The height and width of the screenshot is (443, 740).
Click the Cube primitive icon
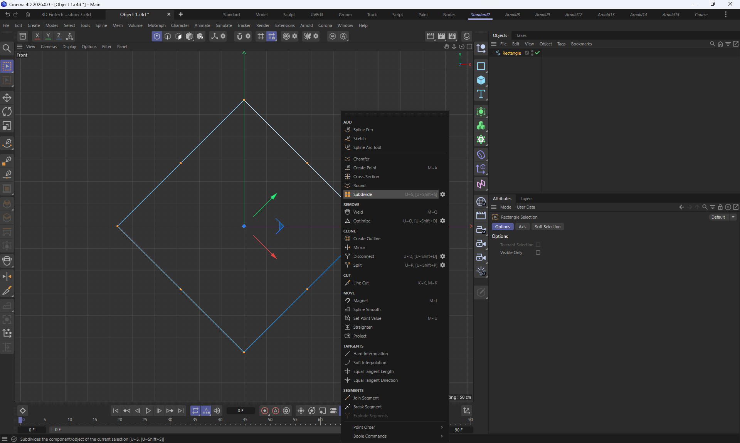(481, 80)
